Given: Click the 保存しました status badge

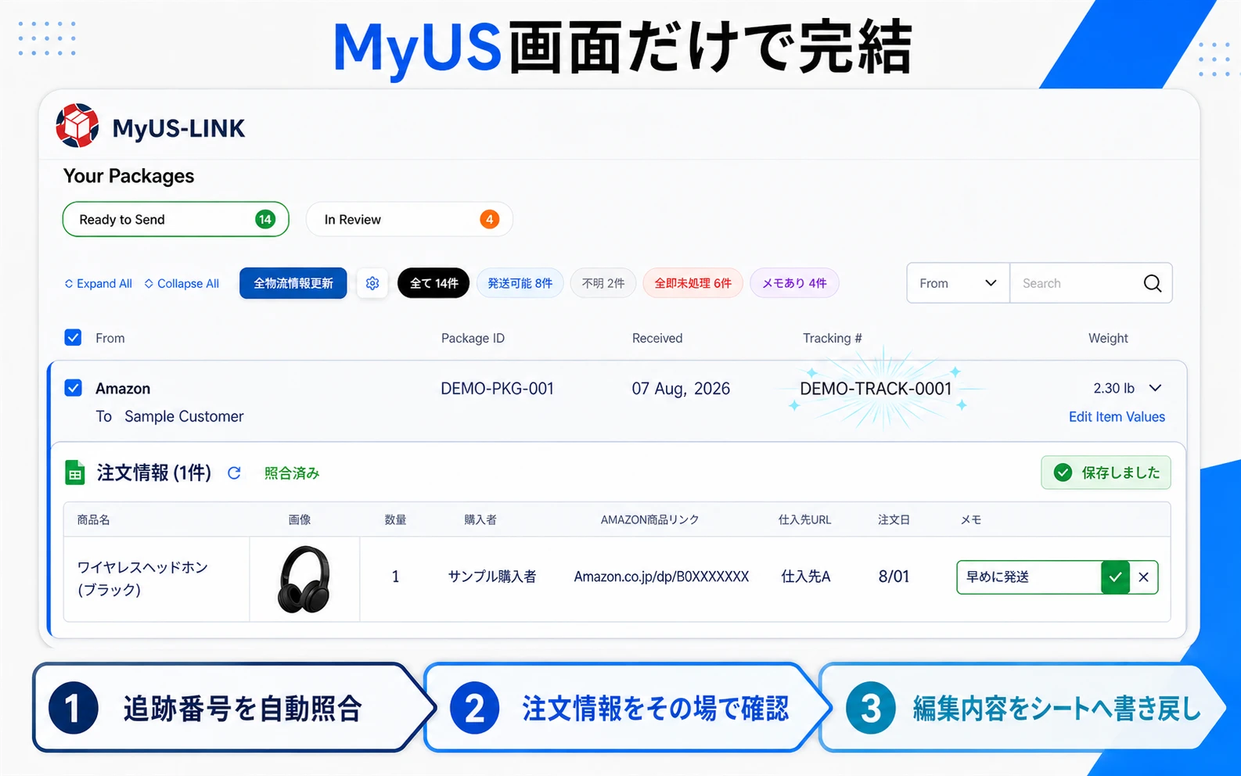Looking at the screenshot, I should (1106, 472).
